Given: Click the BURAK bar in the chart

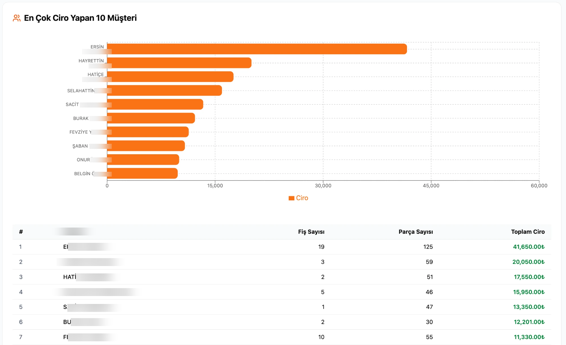Looking at the screenshot, I should 151,118.
